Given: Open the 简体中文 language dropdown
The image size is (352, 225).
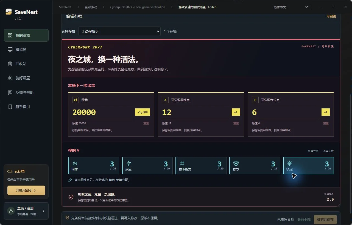Looking at the screenshot, I should point(291,7).
